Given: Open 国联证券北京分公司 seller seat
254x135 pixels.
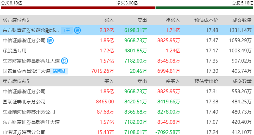Looking at the screenshot, I should (24, 102).
